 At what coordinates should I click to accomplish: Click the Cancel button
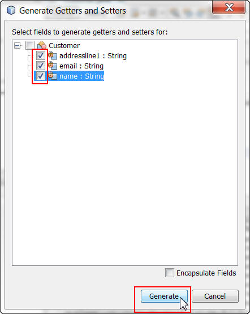215,296
